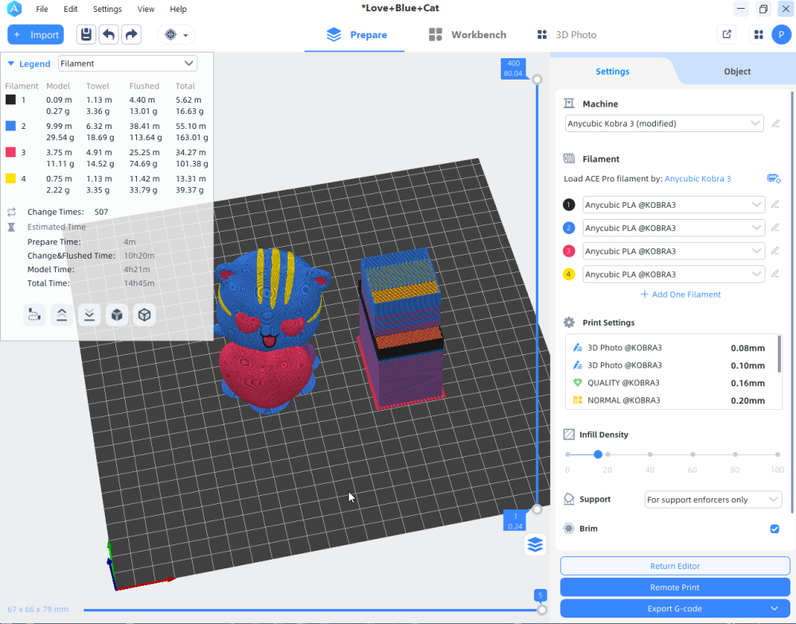Viewport: 796px width, 624px height.
Task: Click the ACE Pro filament sync icon
Action: pyautogui.click(x=774, y=178)
